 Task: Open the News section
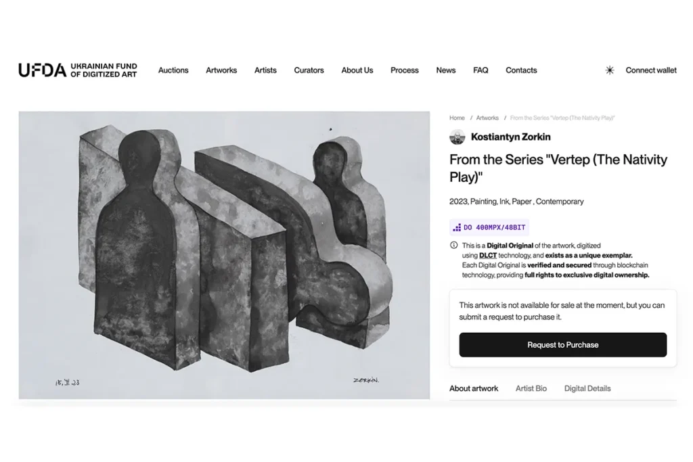point(446,70)
